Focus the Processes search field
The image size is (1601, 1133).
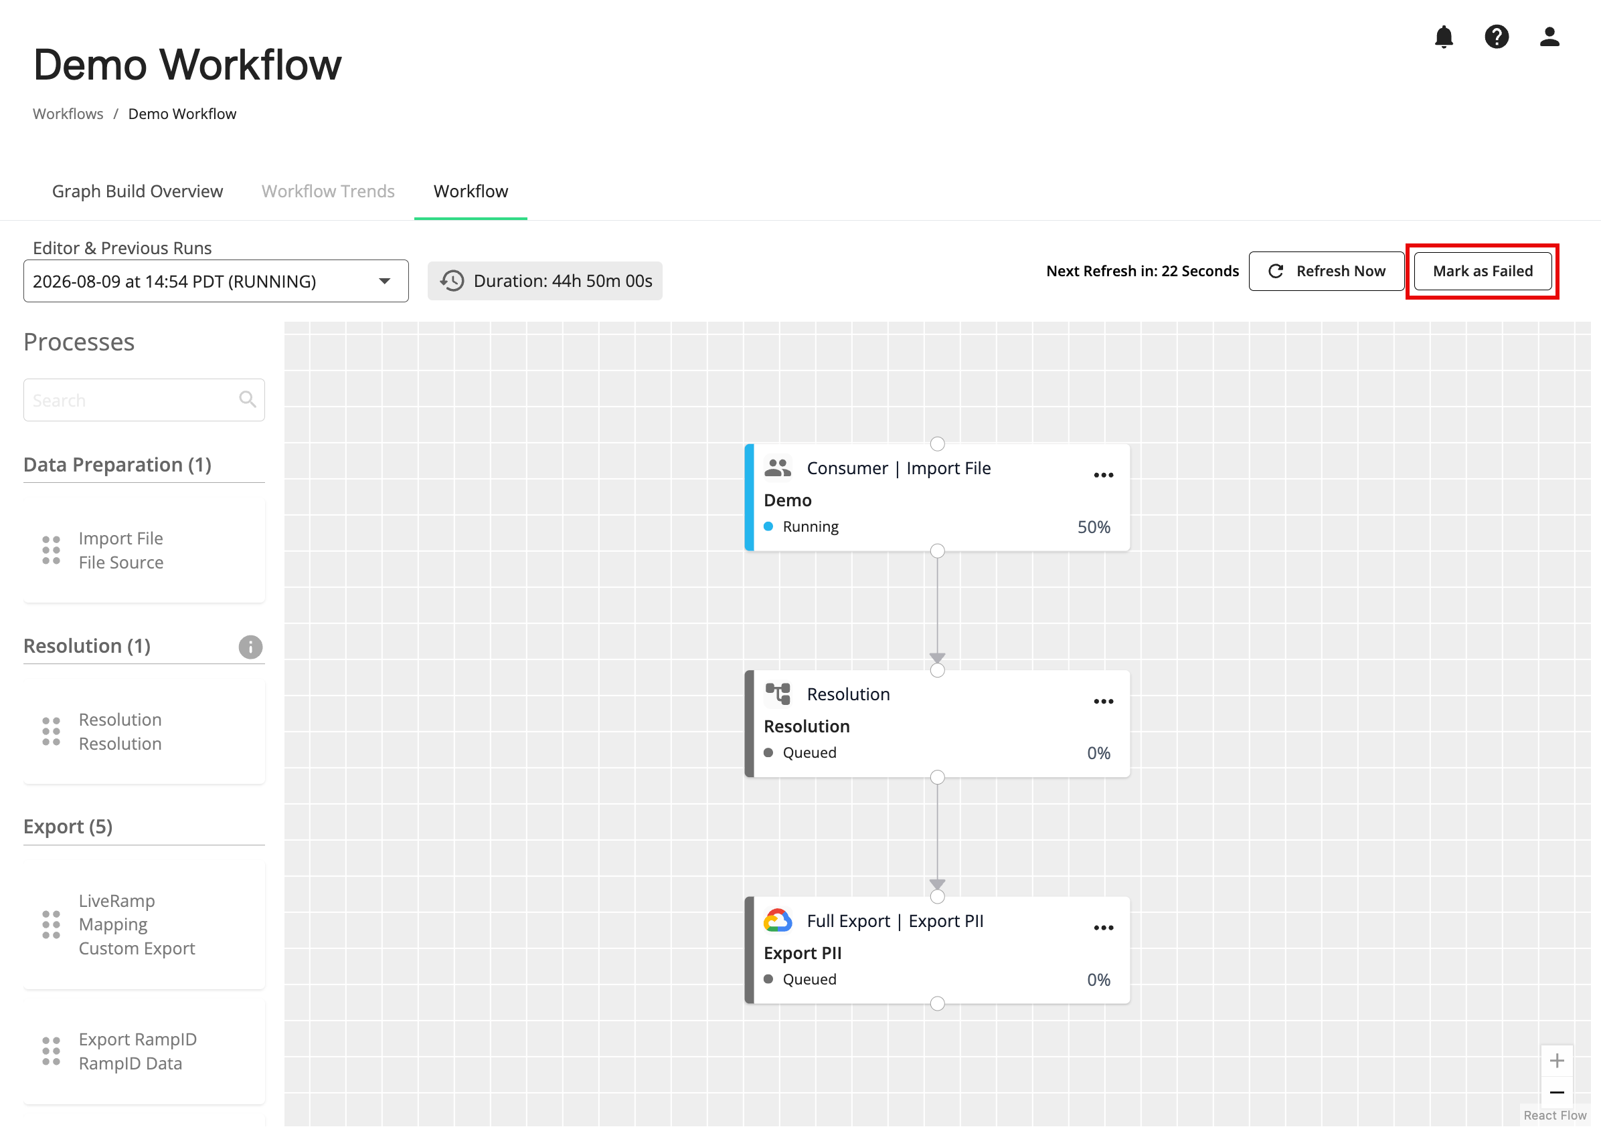[x=144, y=401]
